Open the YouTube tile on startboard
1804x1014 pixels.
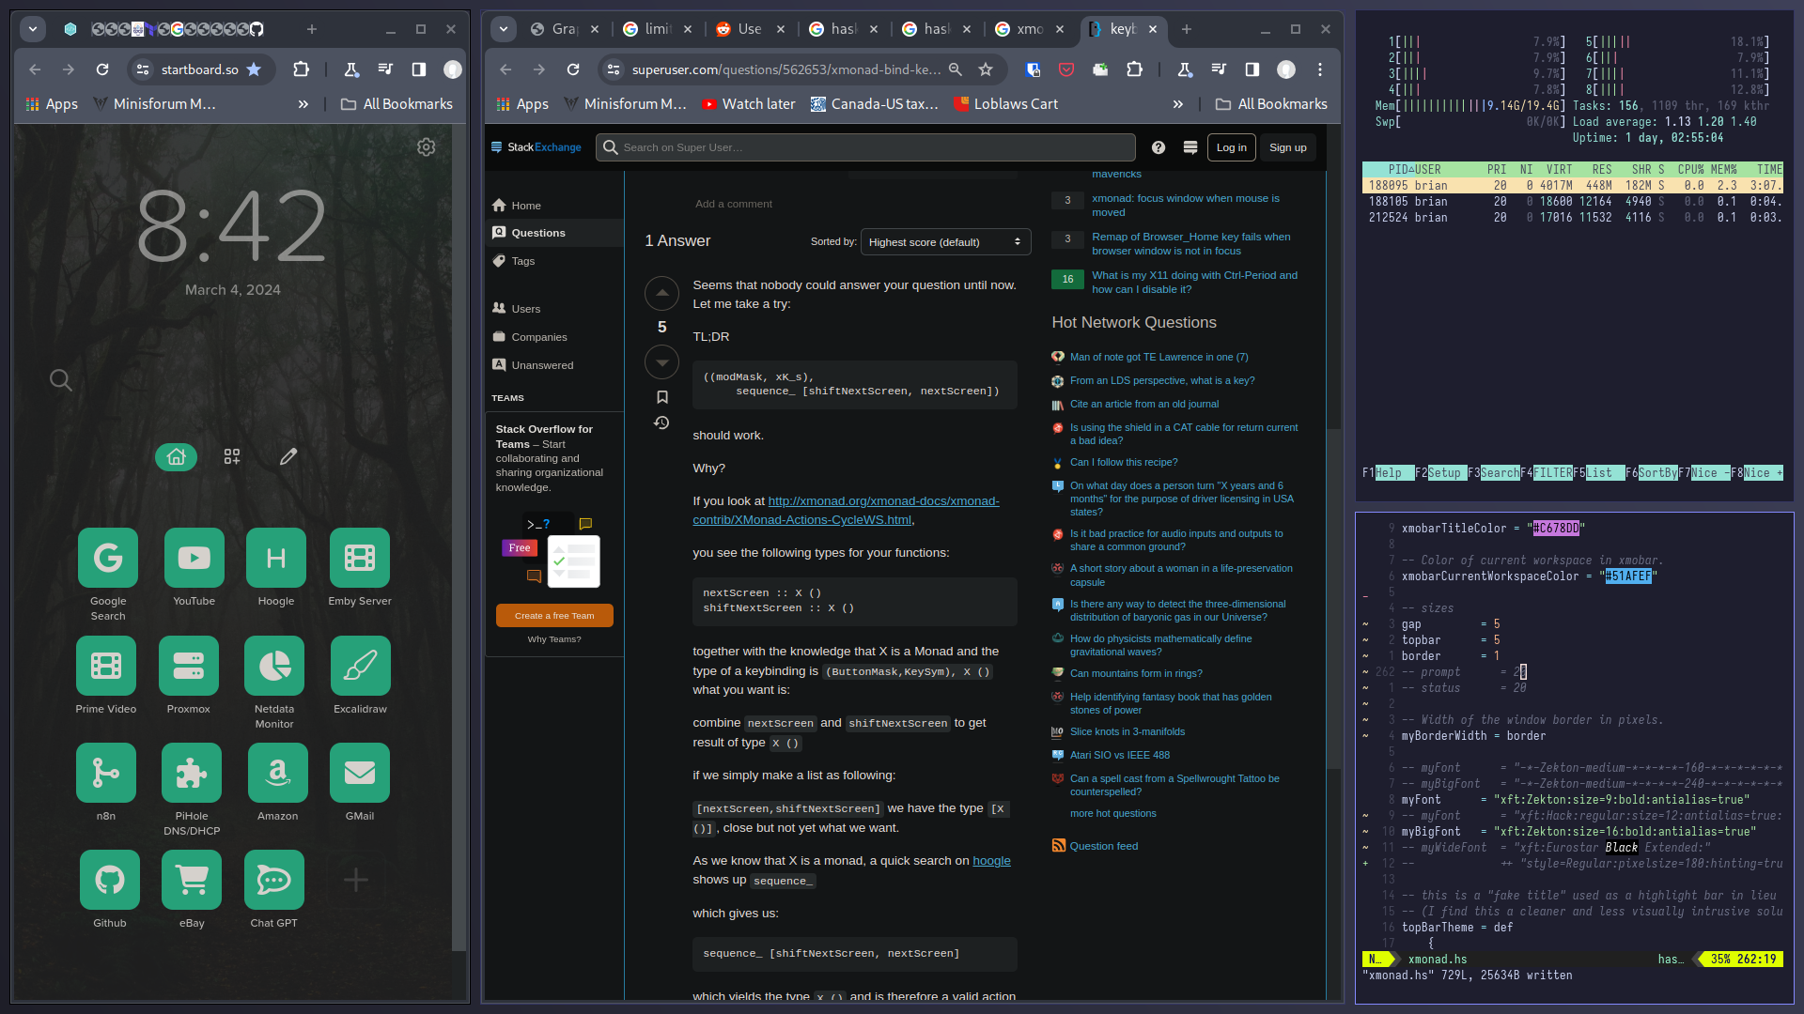coord(194,559)
